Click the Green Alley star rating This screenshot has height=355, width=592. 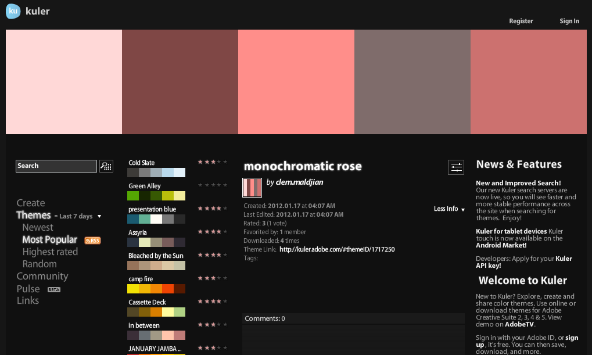[213, 185]
